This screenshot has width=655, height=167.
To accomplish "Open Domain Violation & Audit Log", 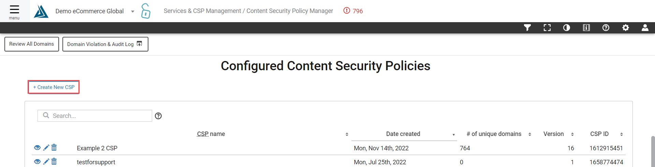I will pyautogui.click(x=105, y=44).
